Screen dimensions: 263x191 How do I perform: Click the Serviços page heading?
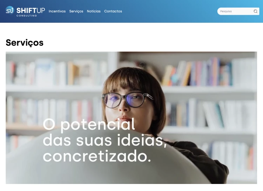[x=25, y=42]
